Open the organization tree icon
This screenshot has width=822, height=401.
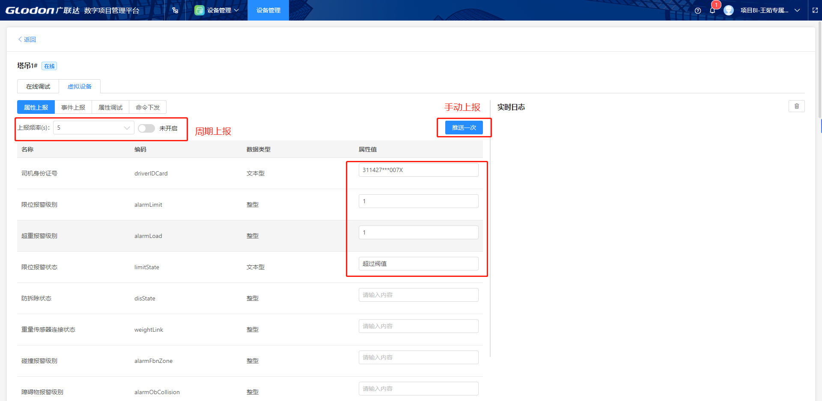(x=175, y=10)
